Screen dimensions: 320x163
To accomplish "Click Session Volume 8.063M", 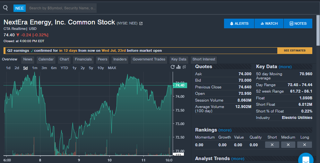I will click(244, 100).
